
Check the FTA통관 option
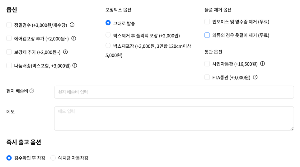pos(207,77)
